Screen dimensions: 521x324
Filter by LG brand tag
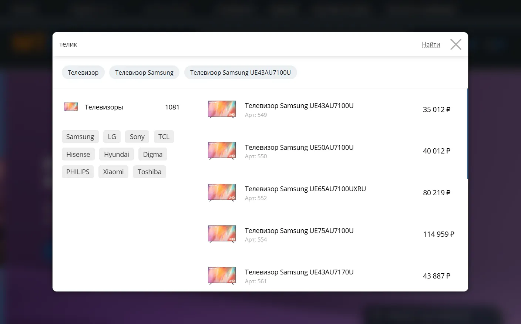[x=112, y=137]
